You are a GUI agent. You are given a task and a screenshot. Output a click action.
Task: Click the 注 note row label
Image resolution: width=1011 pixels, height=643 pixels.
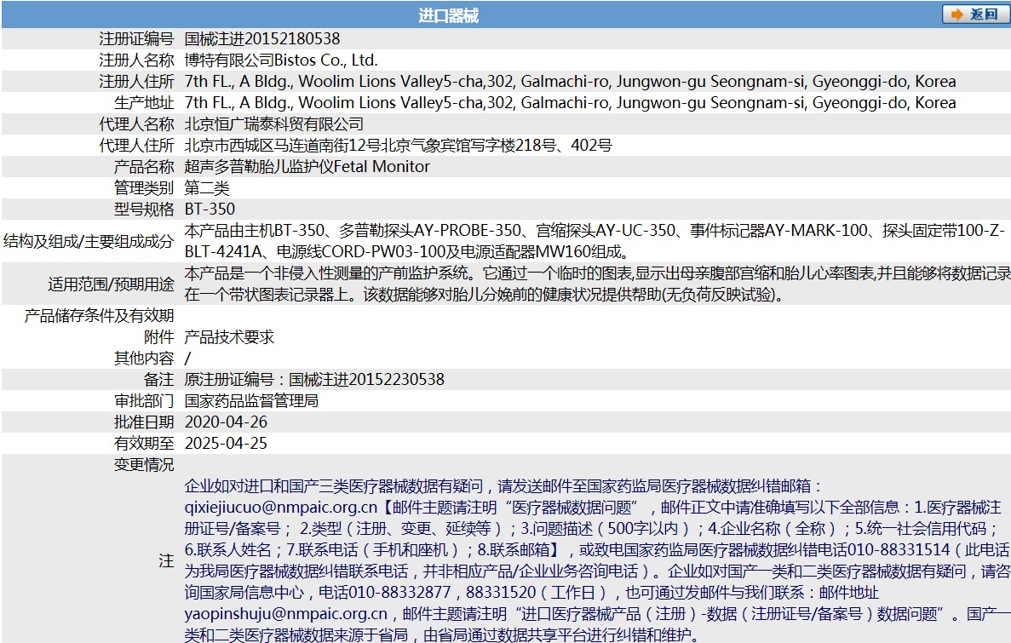[x=166, y=560]
